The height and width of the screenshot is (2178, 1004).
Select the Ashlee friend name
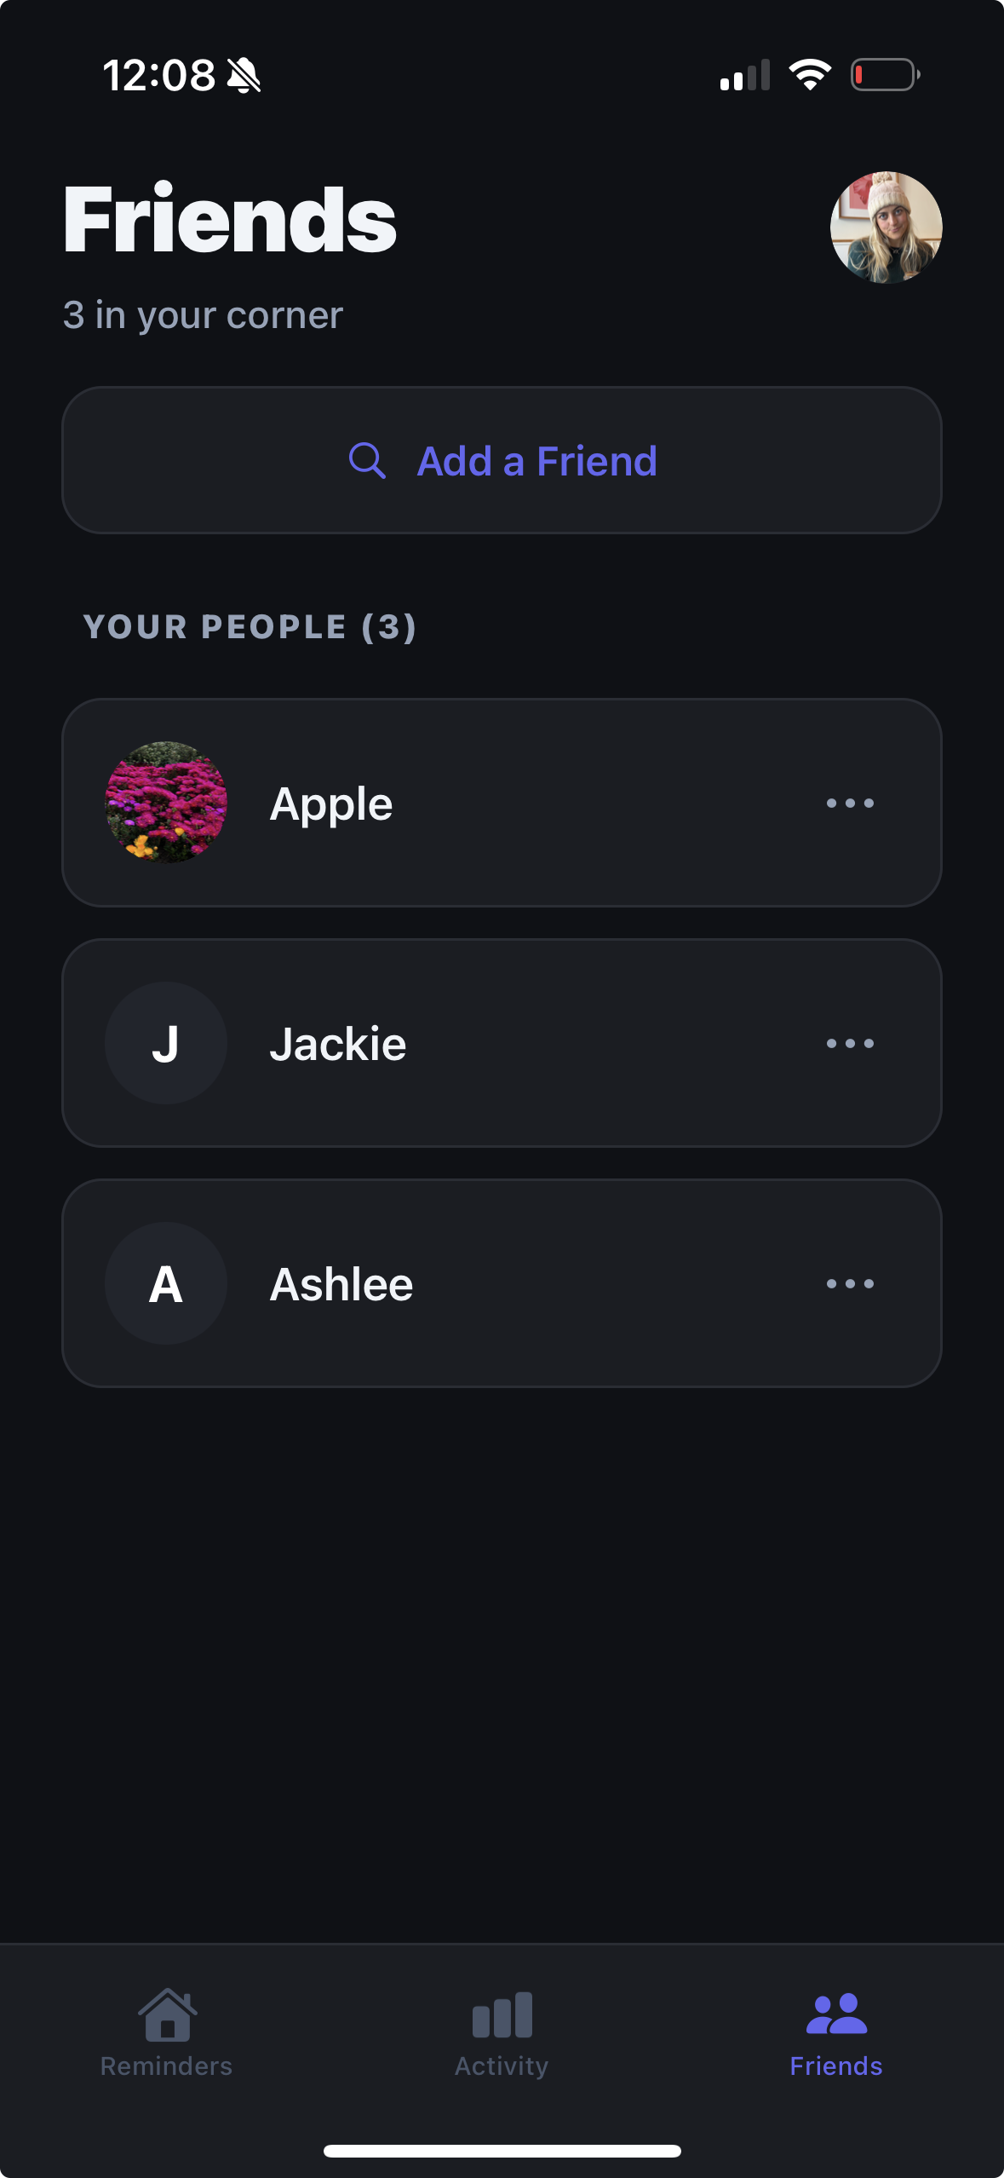click(341, 1284)
